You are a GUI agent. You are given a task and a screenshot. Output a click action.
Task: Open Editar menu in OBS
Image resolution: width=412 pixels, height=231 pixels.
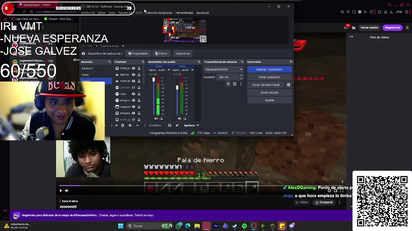(102, 13)
